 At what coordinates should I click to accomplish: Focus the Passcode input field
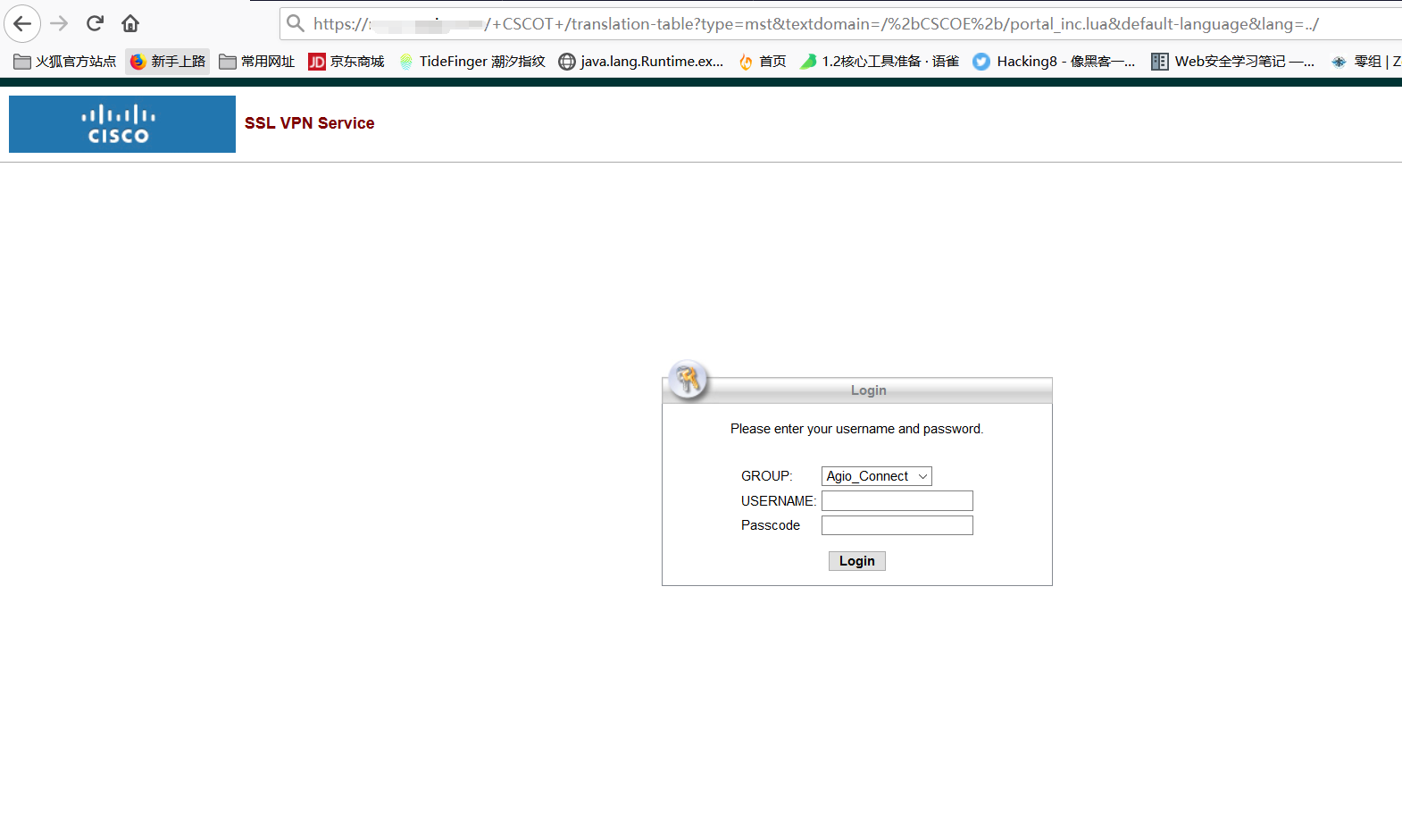click(897, 525)
